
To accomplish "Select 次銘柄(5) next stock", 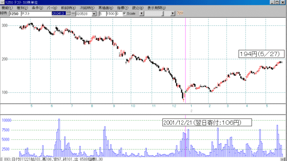I will pos(87,8).
